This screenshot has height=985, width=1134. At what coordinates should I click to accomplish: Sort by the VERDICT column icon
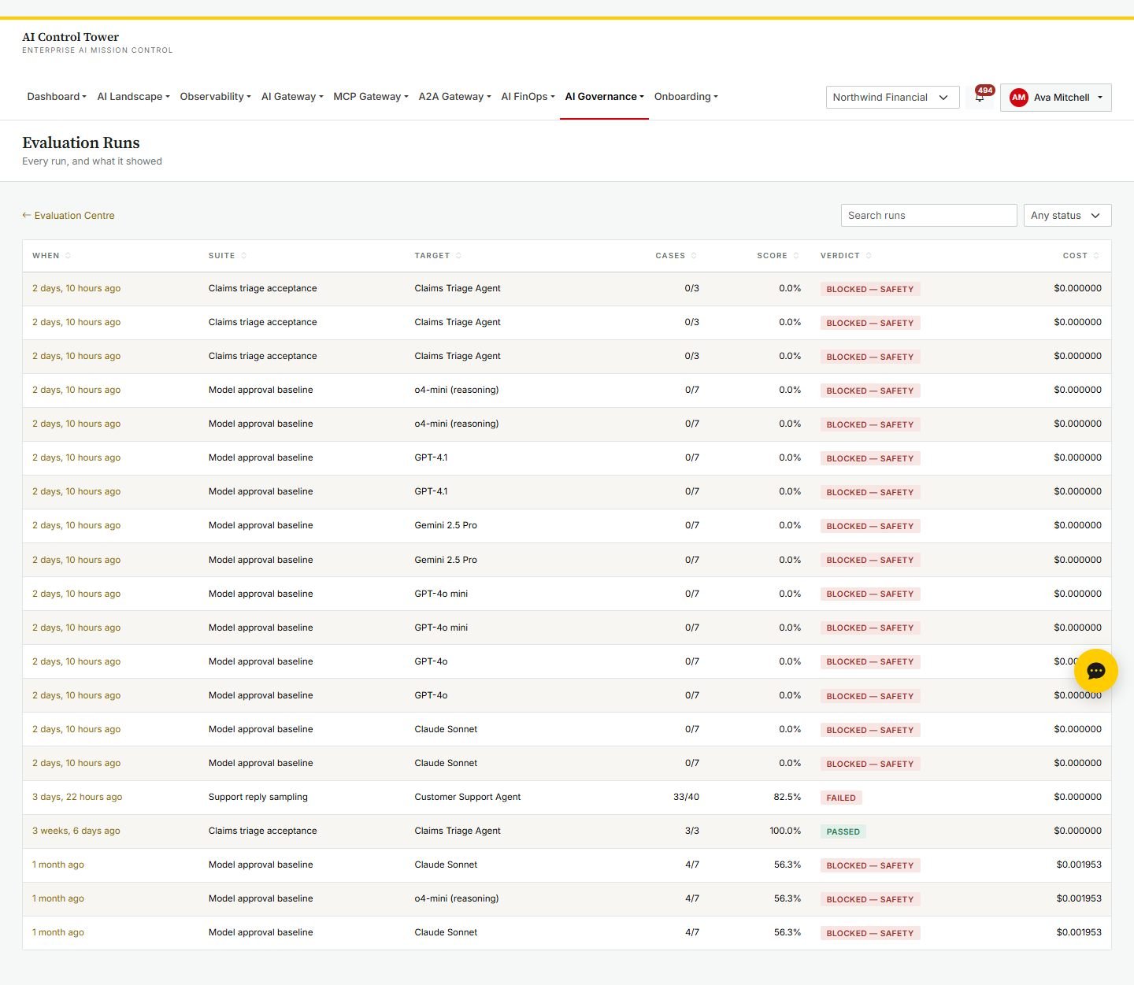click(869, 256)
